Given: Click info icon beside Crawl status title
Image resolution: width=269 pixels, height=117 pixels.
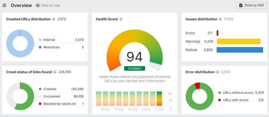Looking at the screenshot, I should [55, 72].
